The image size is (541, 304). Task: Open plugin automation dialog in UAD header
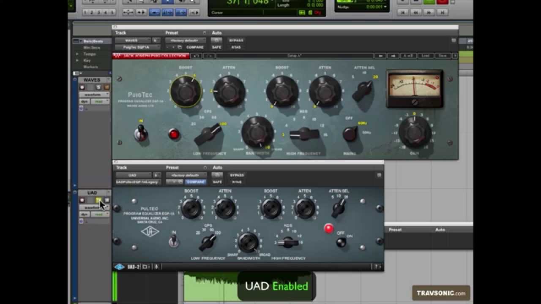[x=216, y=175]
